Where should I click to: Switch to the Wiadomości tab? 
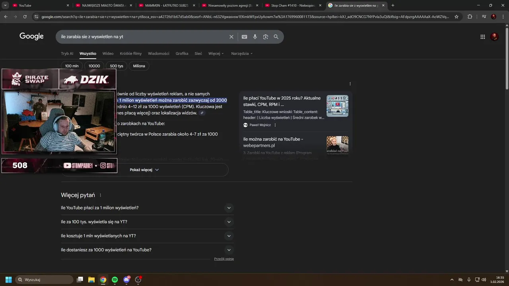tap(159, 54)
